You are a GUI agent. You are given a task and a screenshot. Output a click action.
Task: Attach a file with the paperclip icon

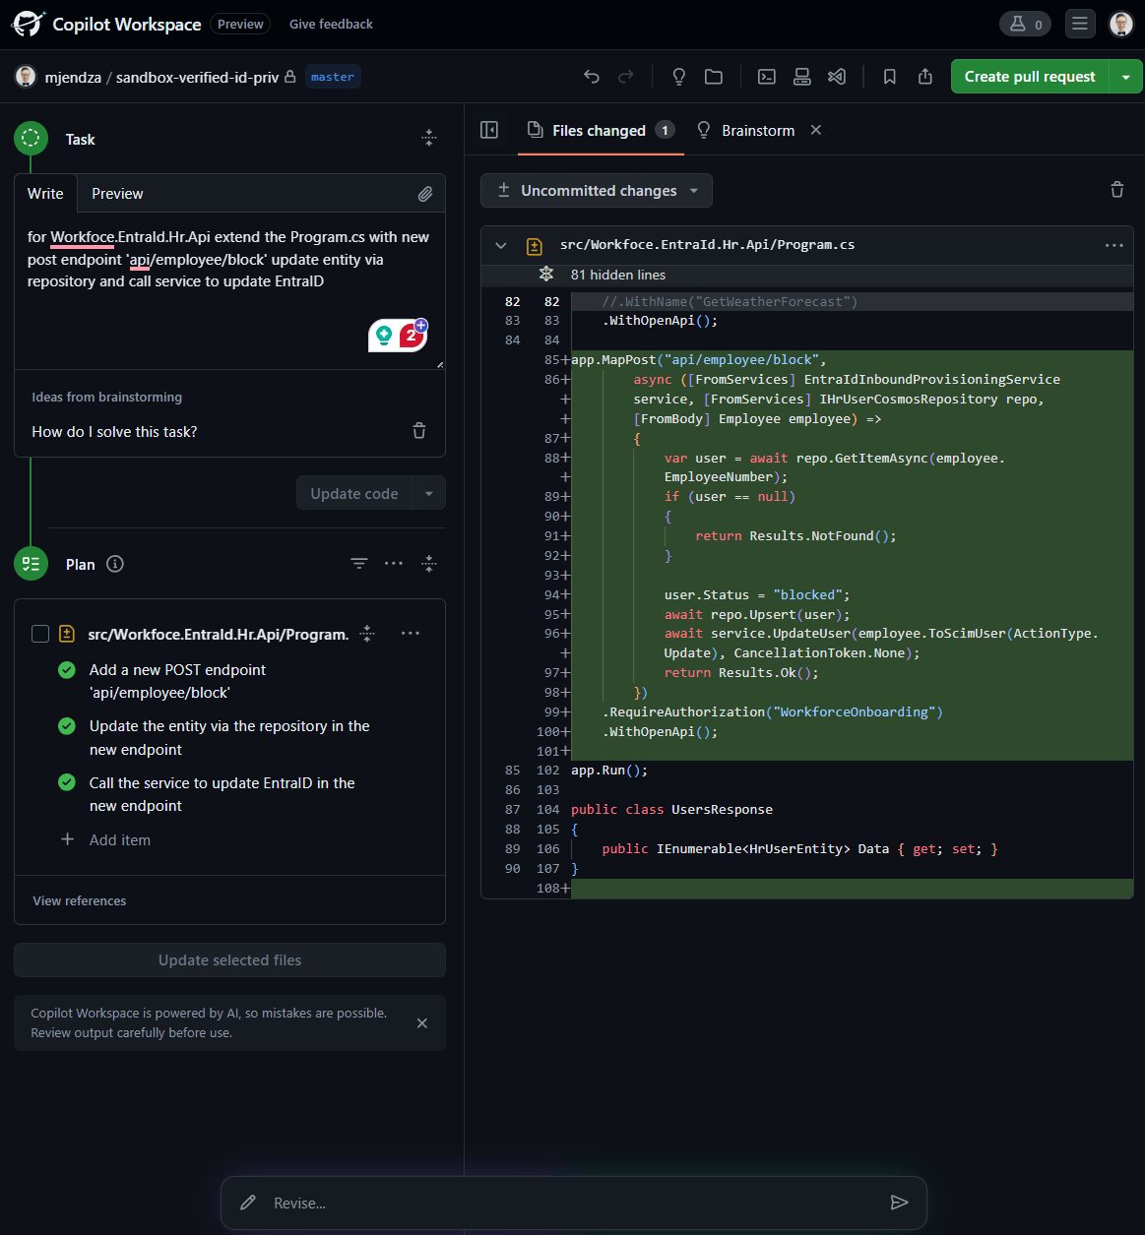coord(424,194)
